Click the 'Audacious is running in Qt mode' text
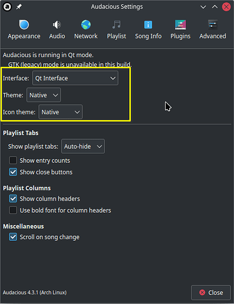This screenshot has width=234, height=304. [x=48, y=55]
